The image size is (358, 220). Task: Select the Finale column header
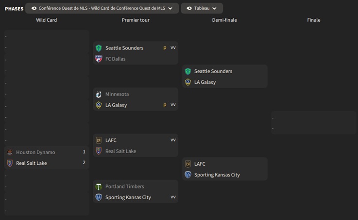(x=314, y=20)
